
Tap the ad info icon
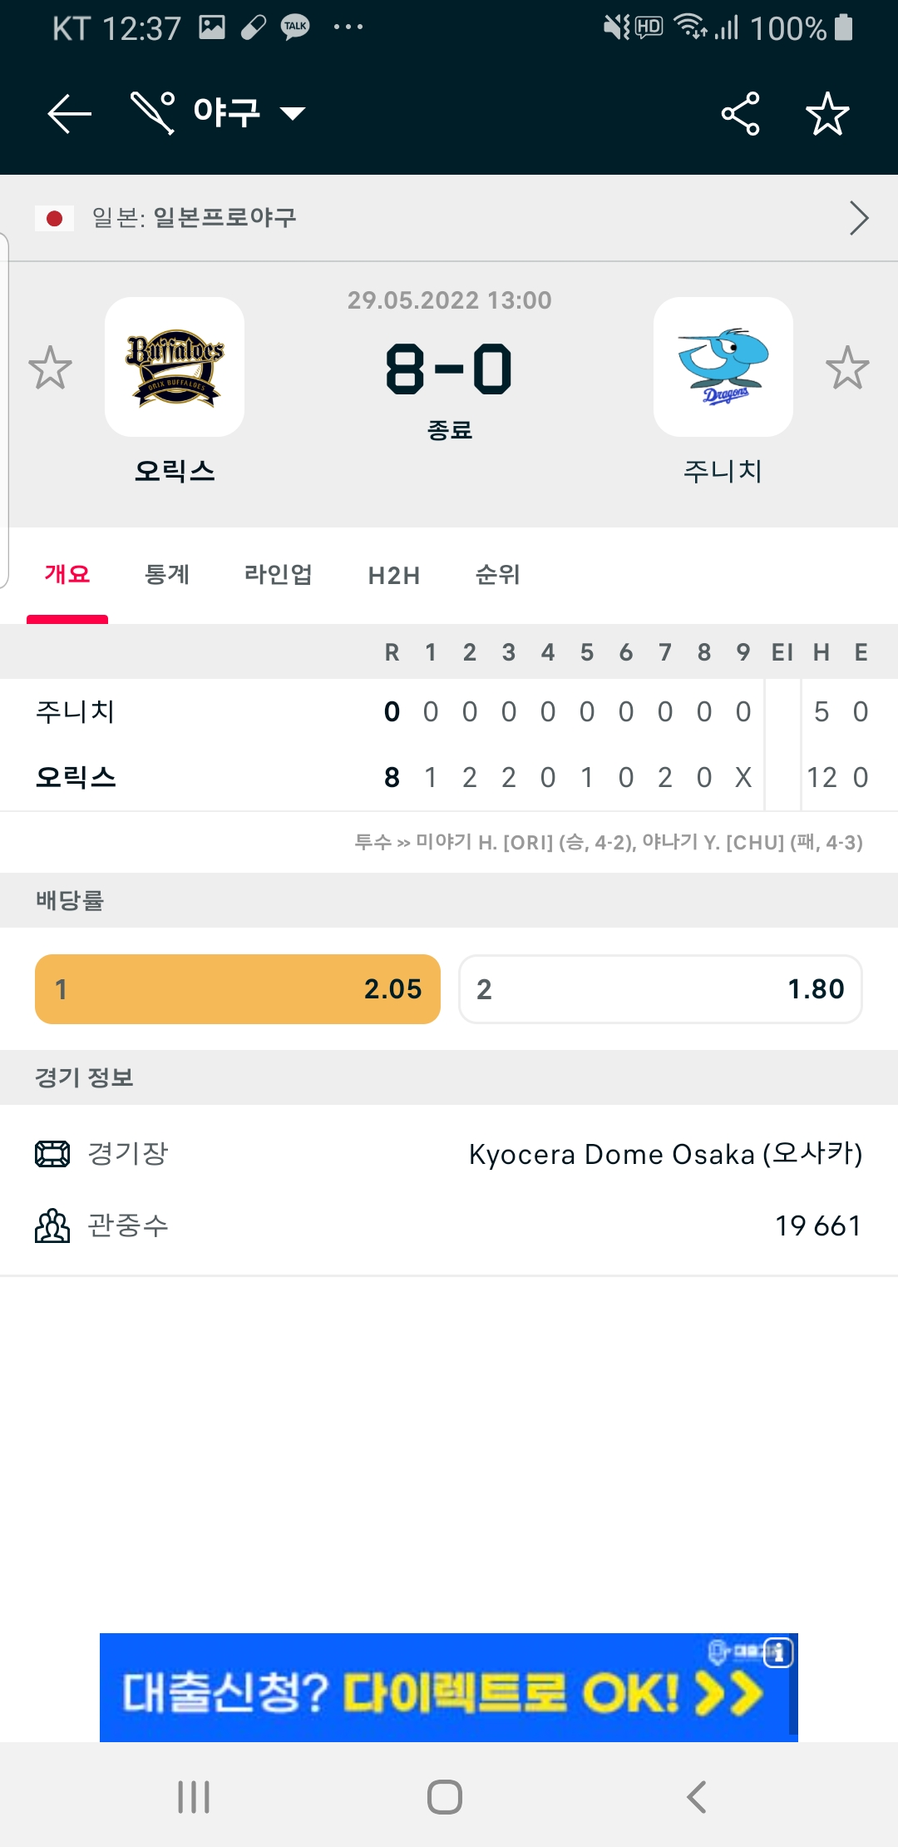(x=778, y=1652)
